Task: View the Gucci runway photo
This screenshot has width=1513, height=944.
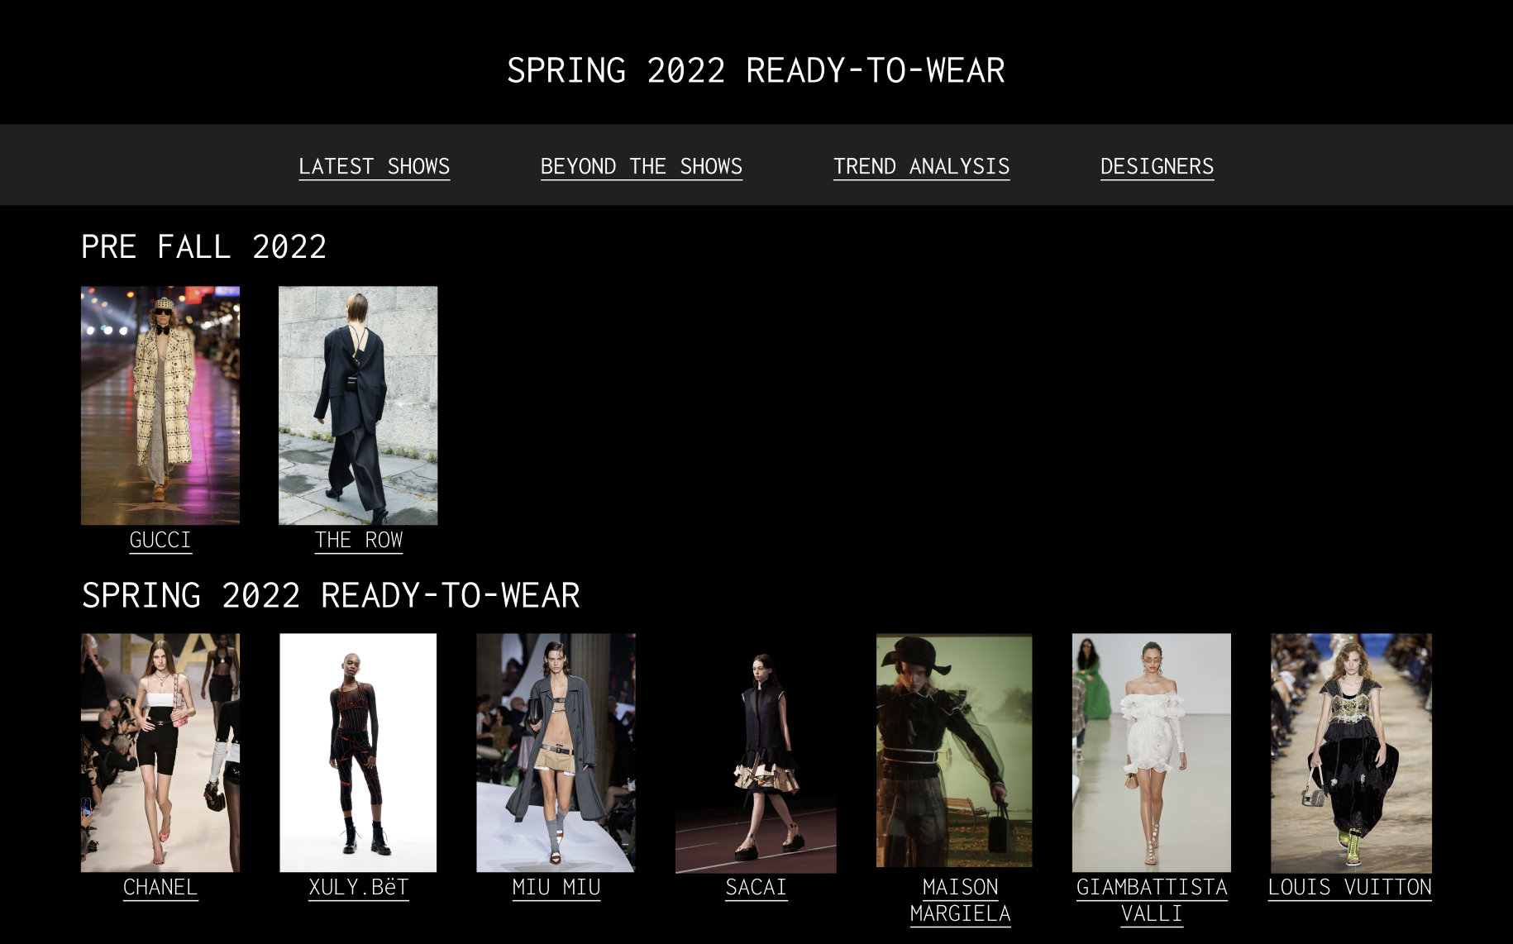Action: (x=160, y=405)
